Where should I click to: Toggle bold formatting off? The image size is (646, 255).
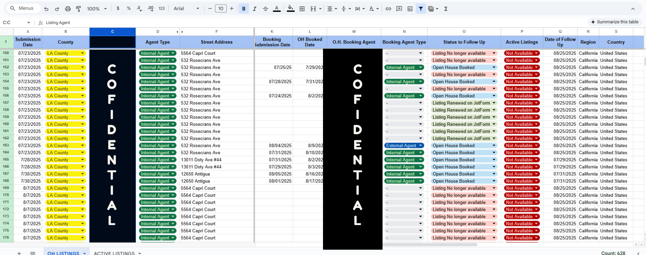pyautogui.click(x=244, y=9)
